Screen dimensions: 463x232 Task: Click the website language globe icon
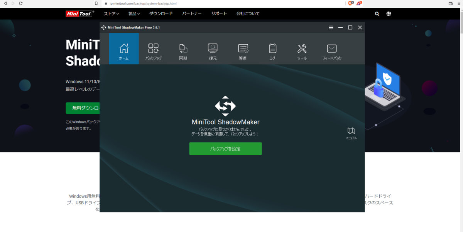389,13
